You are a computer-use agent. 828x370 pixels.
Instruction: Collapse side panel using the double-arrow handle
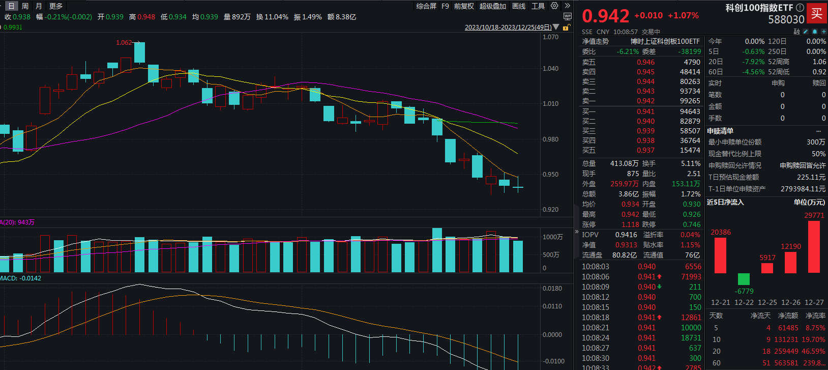pos(577,232)
